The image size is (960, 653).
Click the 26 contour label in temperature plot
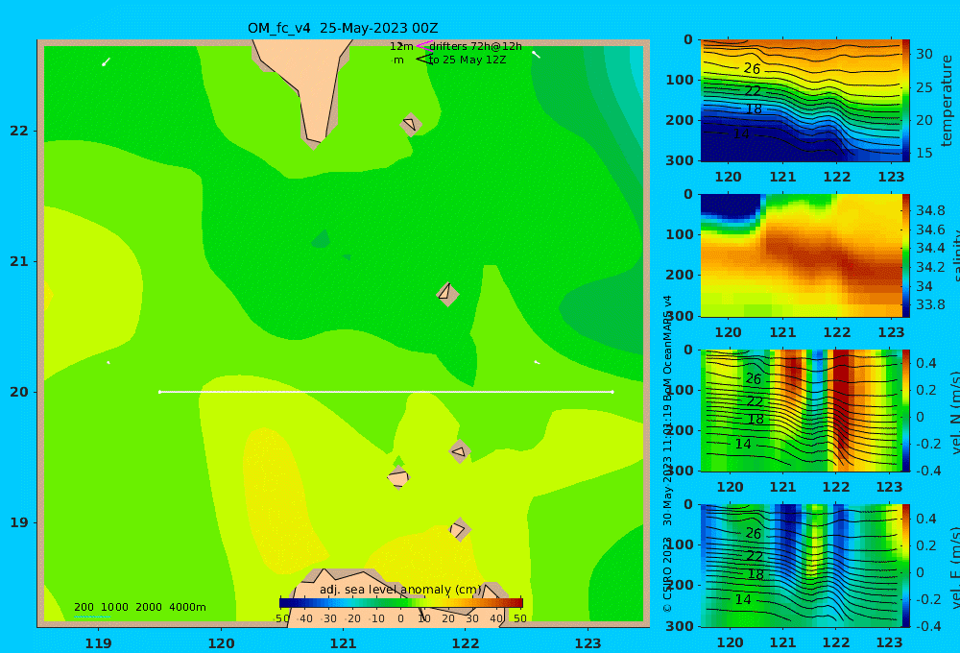tap(752, 68)
